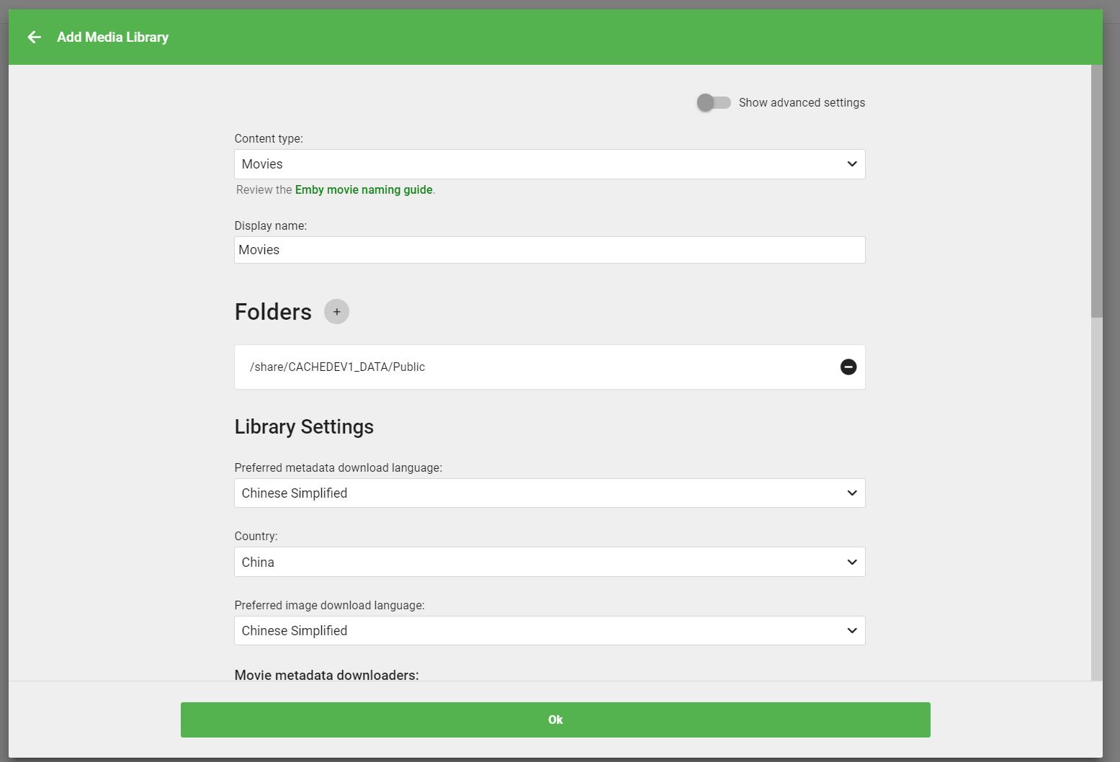Viewport: 1120px width, 762px height.
Task: Open the Content type dropdown
Action: [x=550, y=164]
